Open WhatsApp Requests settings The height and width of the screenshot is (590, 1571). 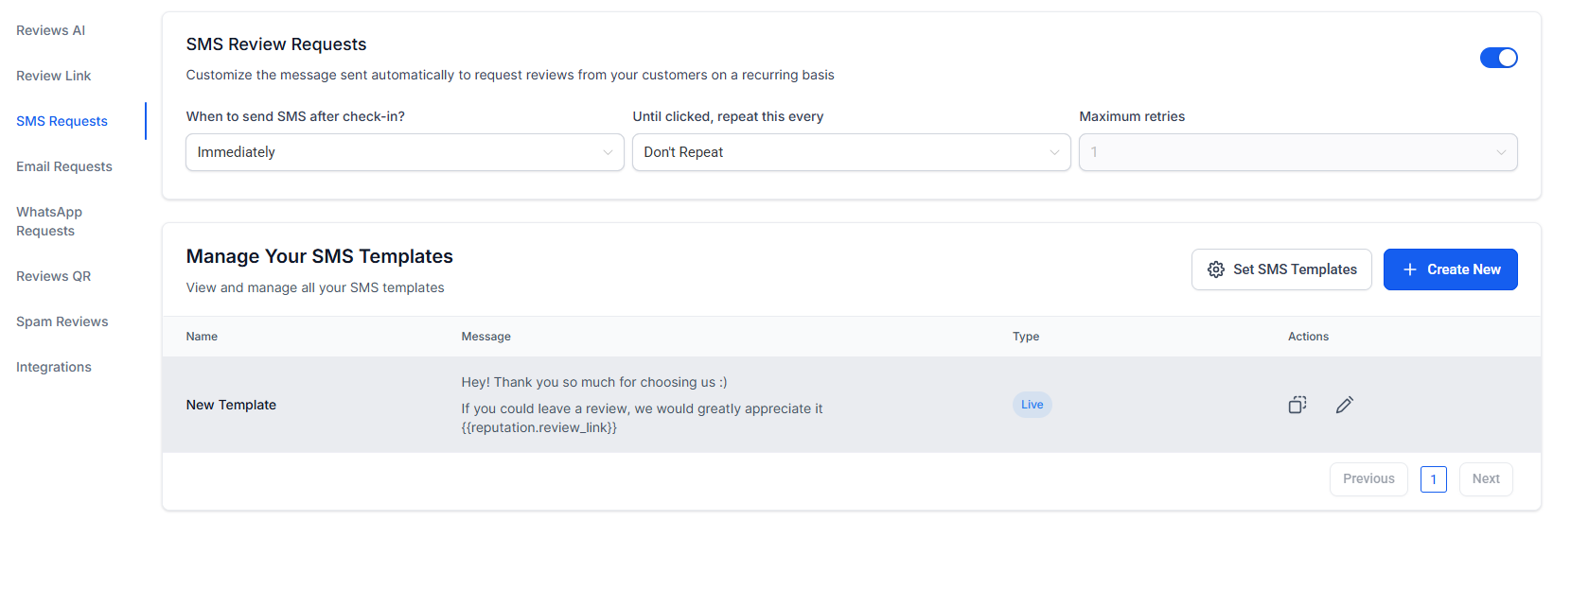click(49, 221)
